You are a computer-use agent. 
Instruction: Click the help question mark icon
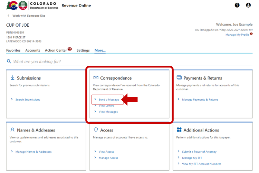[237, 5]
